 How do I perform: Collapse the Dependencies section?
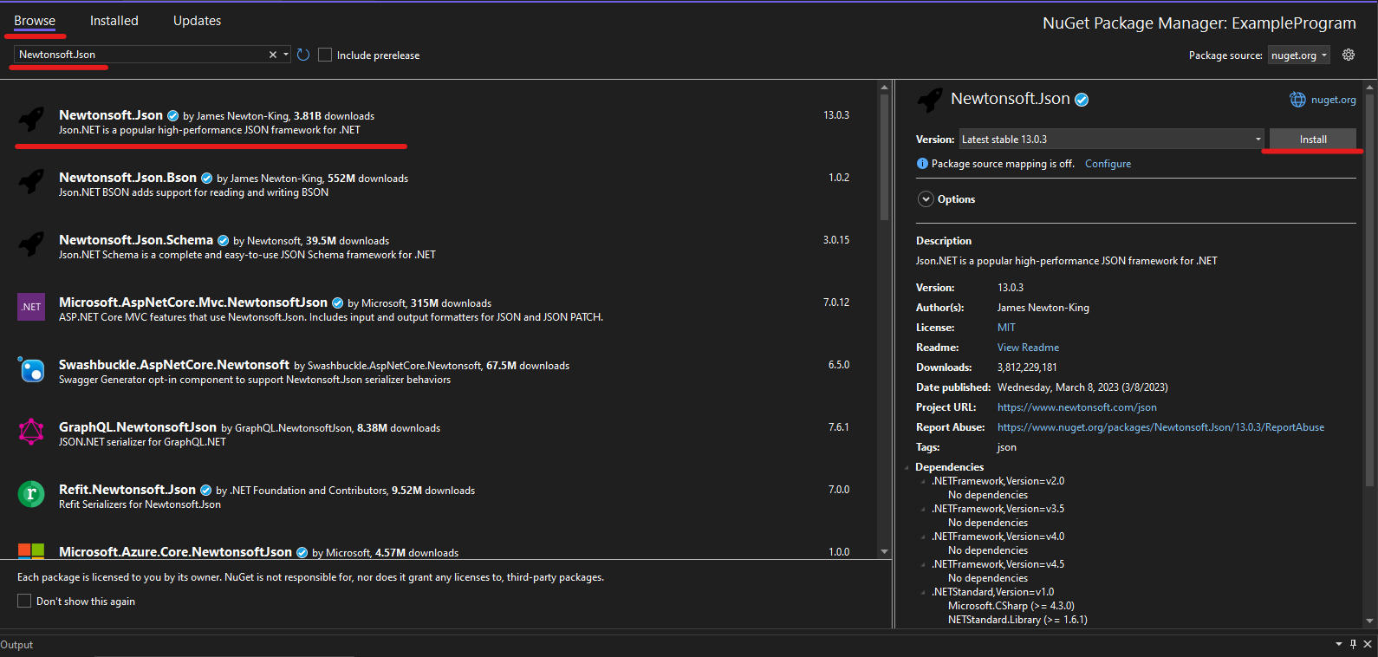pyautogui.click(x=907, y=467)
